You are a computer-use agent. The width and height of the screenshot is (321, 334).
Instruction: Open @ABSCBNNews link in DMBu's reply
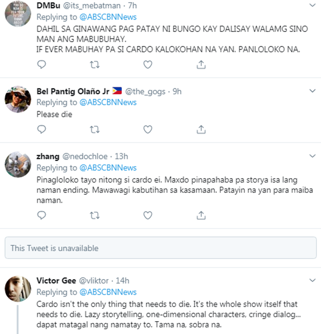108,18
